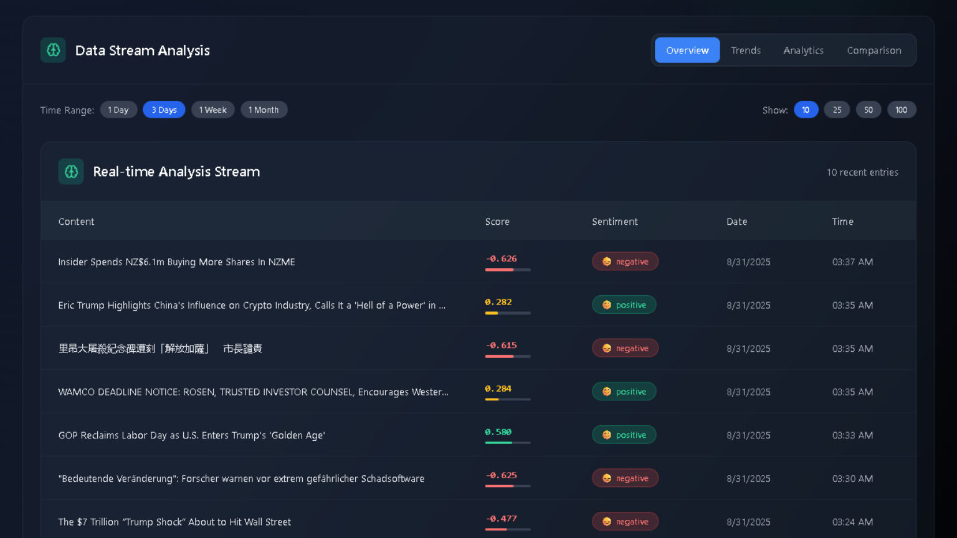Open the Analytics tab
This screenshot has width=957, height=538.
click(803, 50)
